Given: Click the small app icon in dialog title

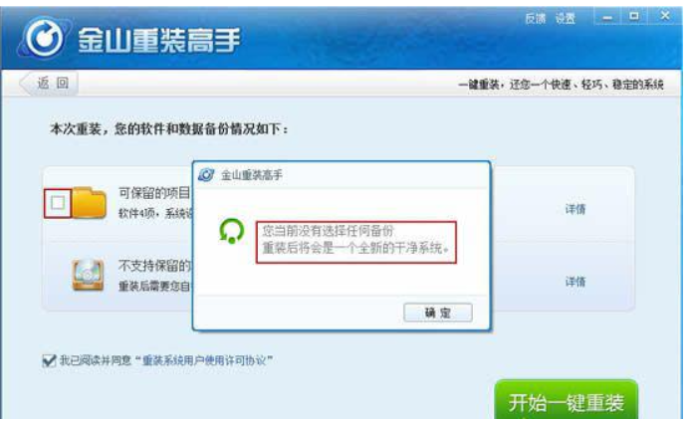Looking at the screenshot, I should coord(206,175).
